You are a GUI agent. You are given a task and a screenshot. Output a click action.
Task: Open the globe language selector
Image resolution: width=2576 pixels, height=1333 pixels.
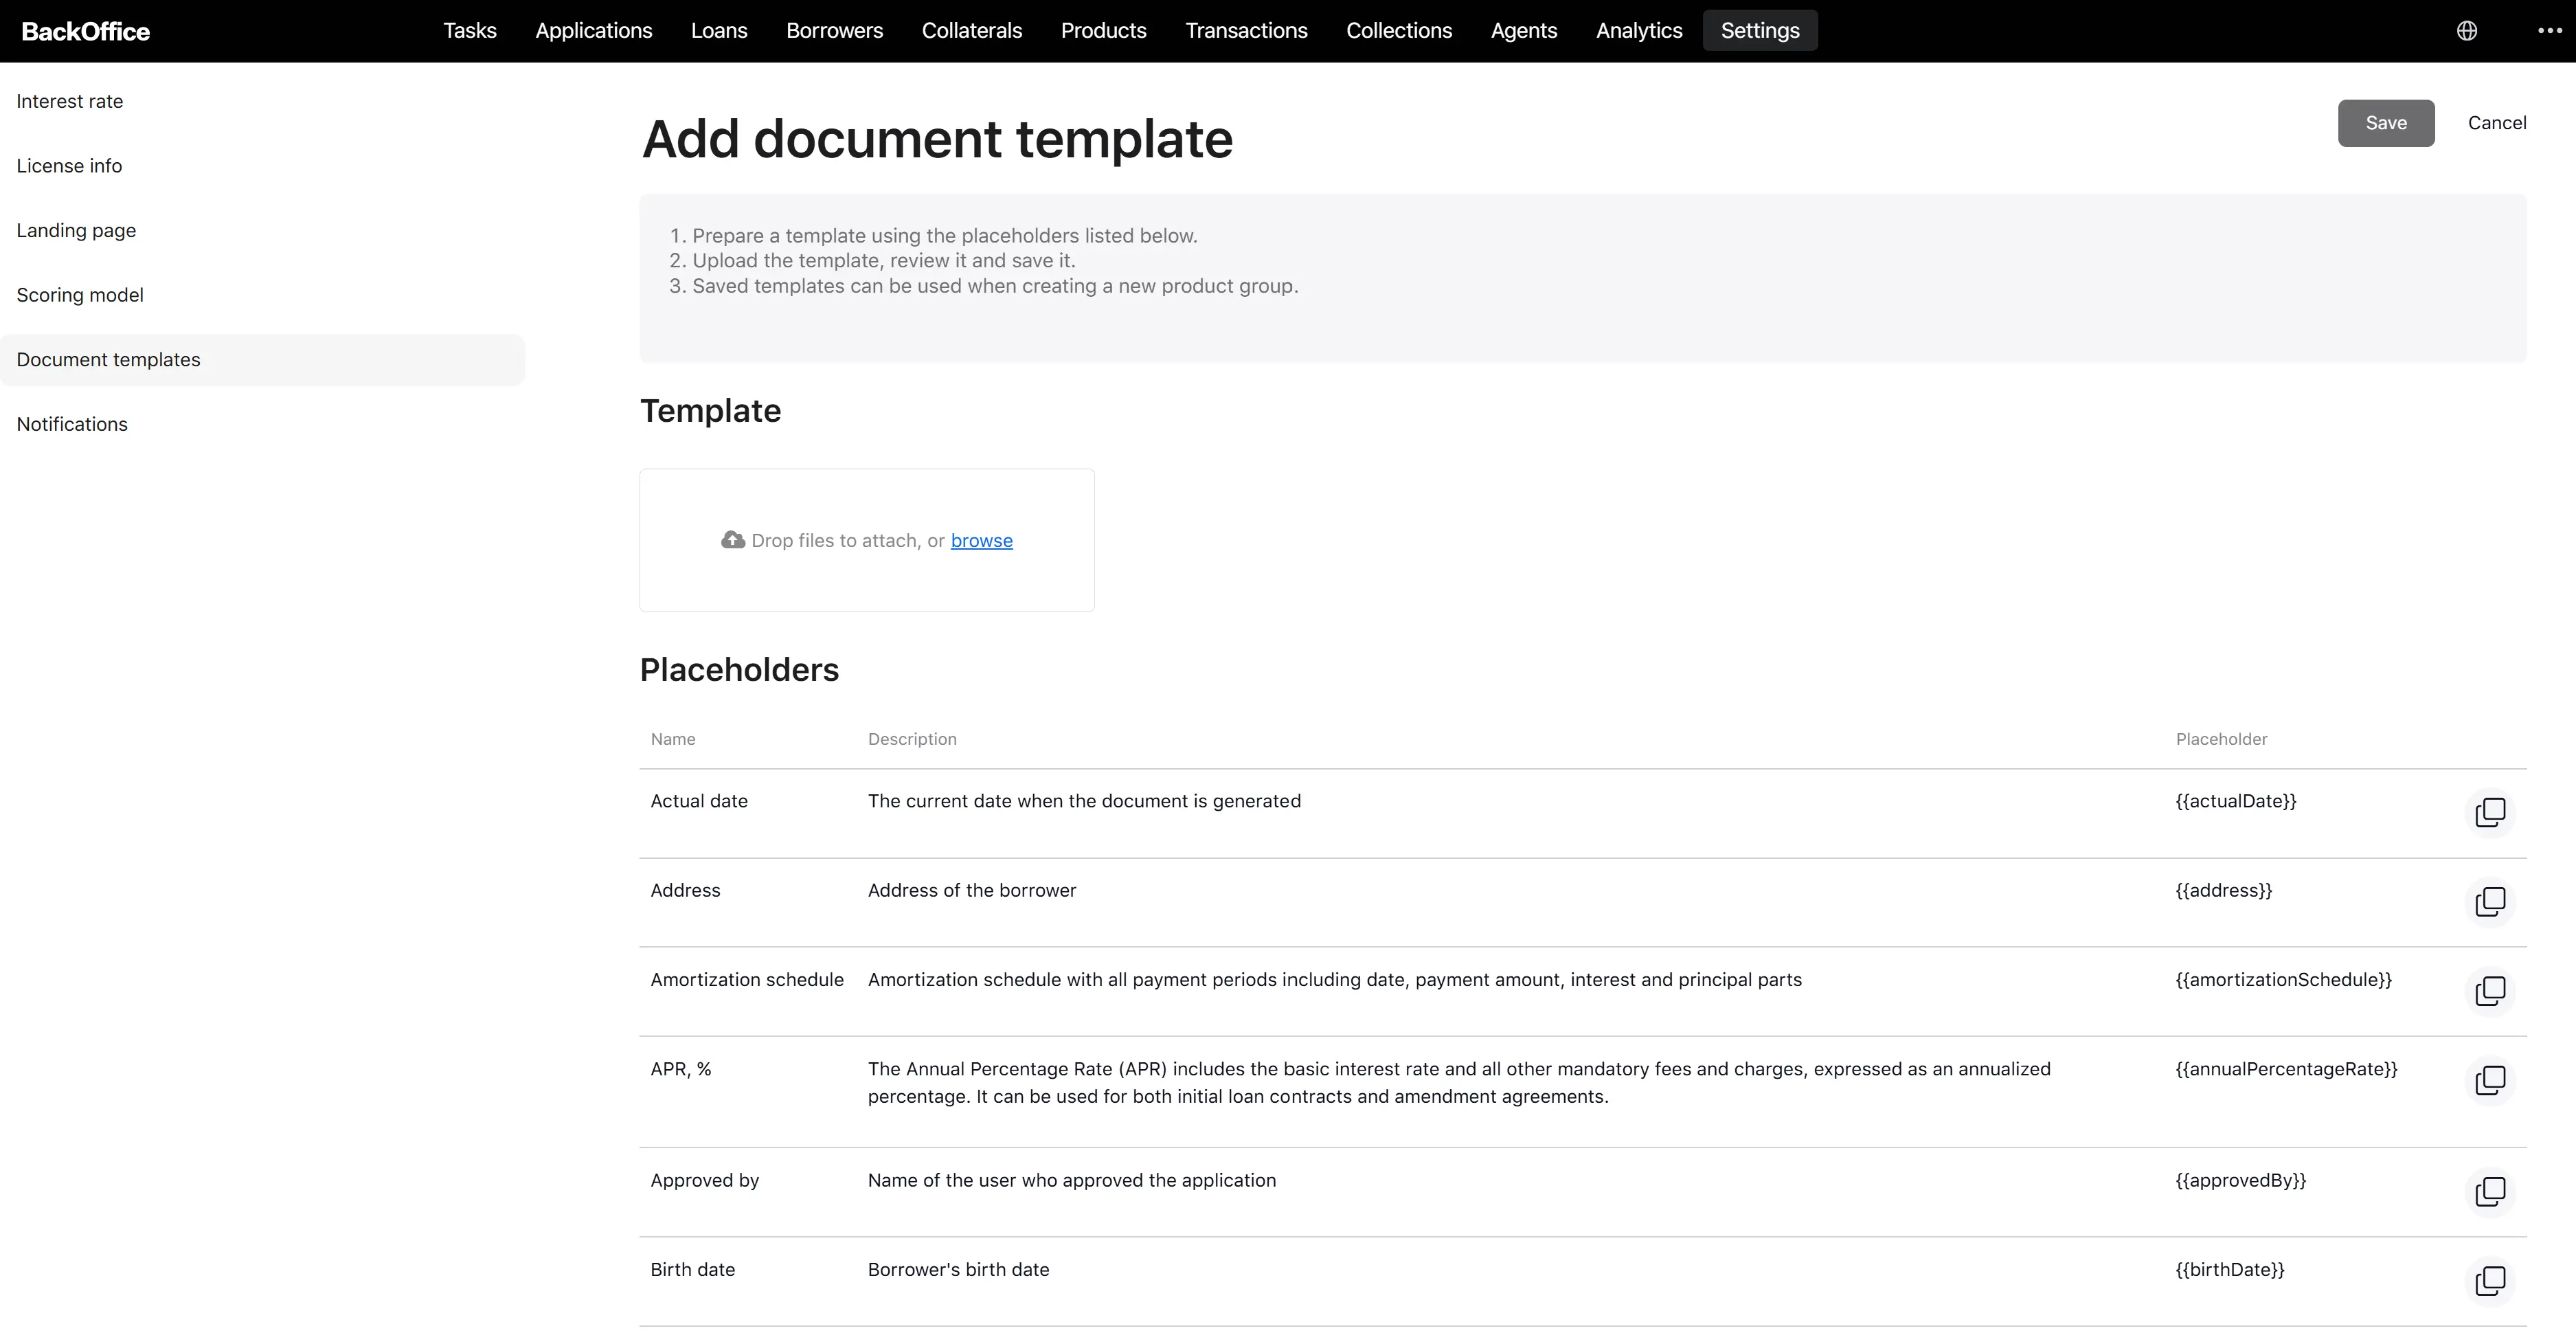(x=2467, y=31)
